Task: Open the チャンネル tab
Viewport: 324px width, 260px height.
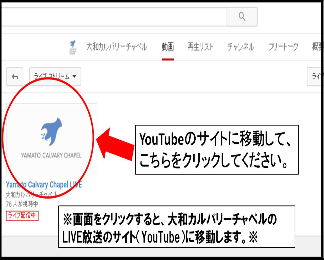Action: pos(241,47)
